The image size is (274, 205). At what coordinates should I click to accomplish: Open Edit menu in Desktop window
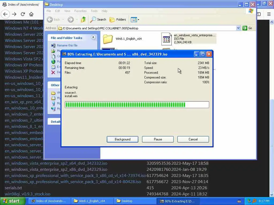pos(58,11)
